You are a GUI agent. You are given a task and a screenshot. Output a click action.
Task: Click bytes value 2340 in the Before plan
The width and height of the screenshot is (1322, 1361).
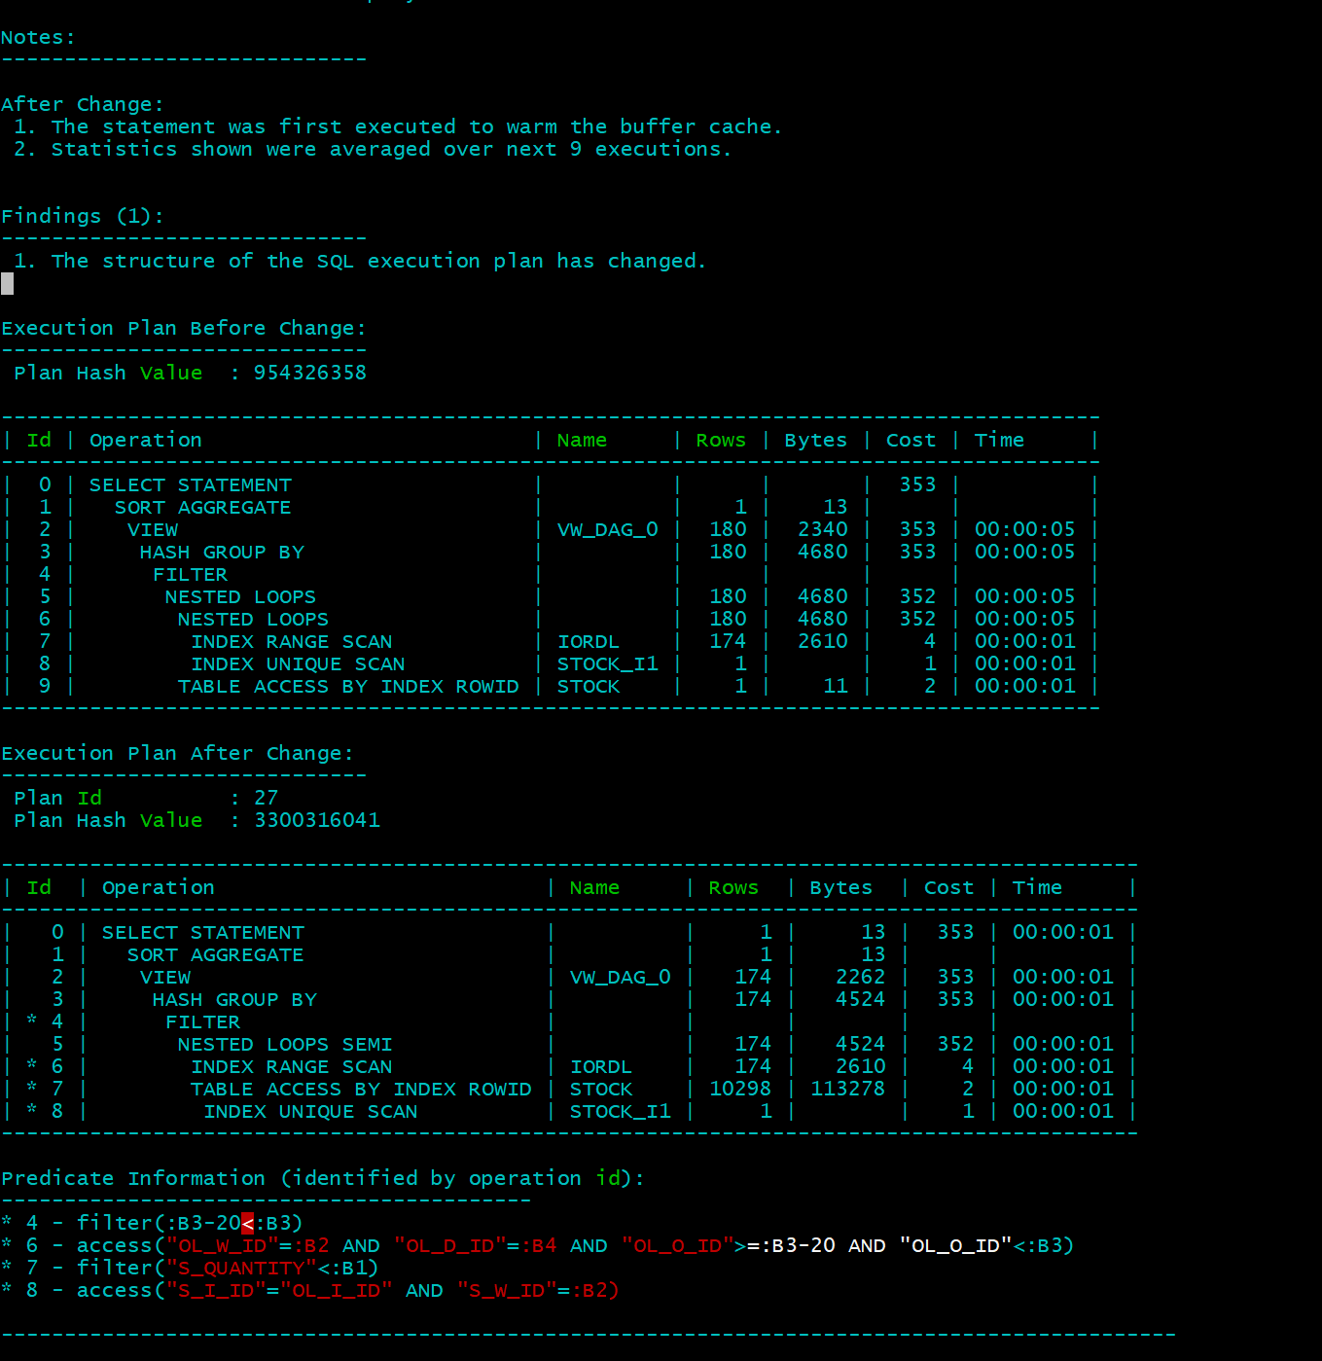[x=823, y=530]
